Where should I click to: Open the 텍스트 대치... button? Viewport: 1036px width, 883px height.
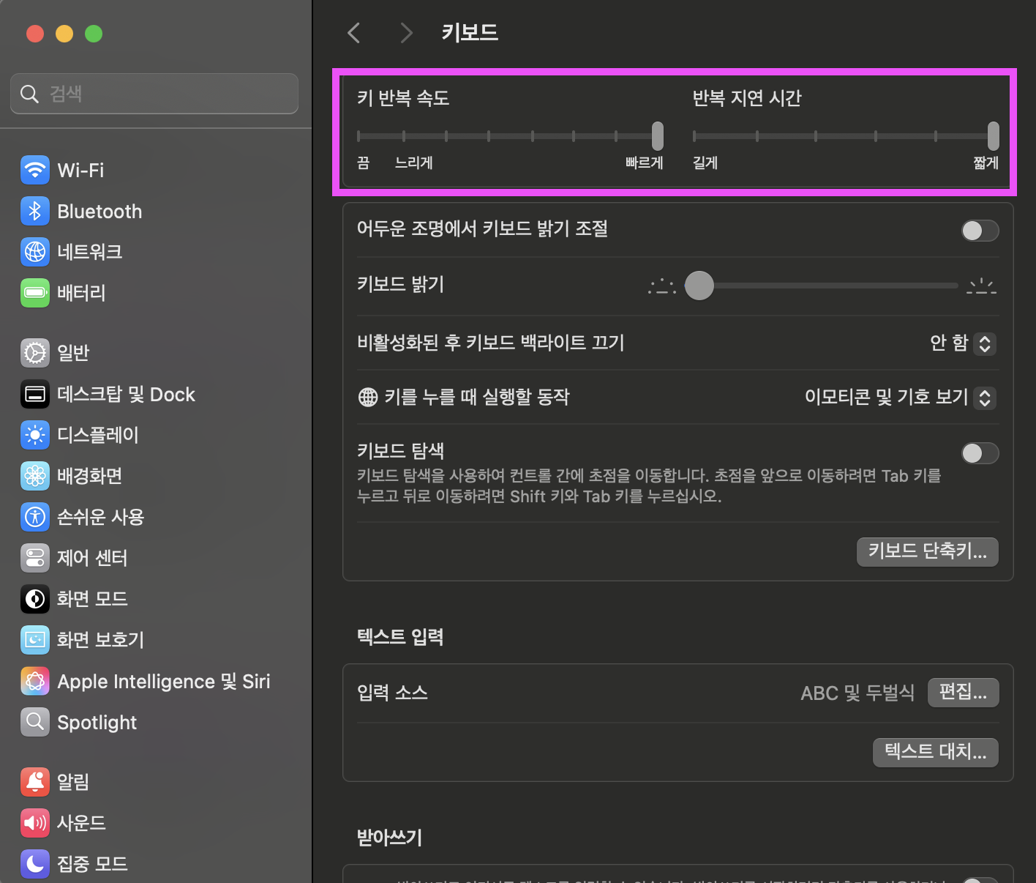pos(936,752)
